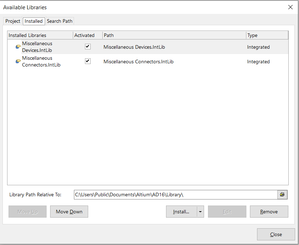Click the Miscellaneous Devices library icon
Screen dimensions: 299x245
(x=18, y=47)
